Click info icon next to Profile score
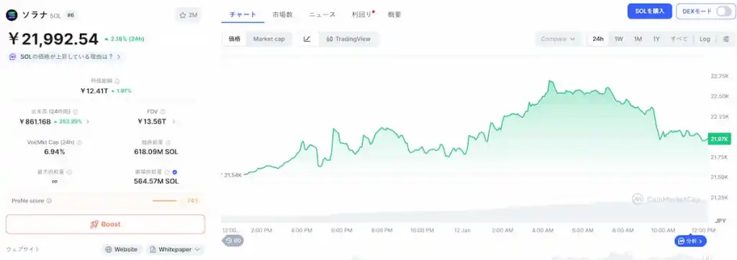Viewport: 737px width, 260px height. 49,201
